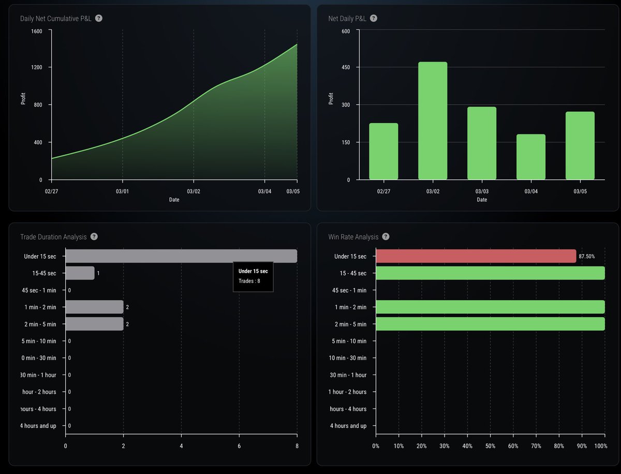Click the 2 min - 5 min duration bar

95,324
